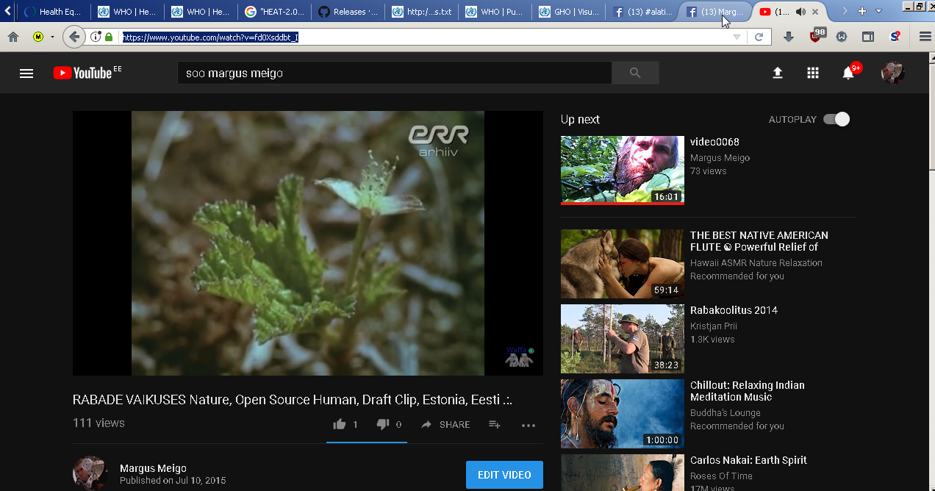935x491 pixels.
Task: Open the more actions three-dot menu
Action: click(529, 425)
